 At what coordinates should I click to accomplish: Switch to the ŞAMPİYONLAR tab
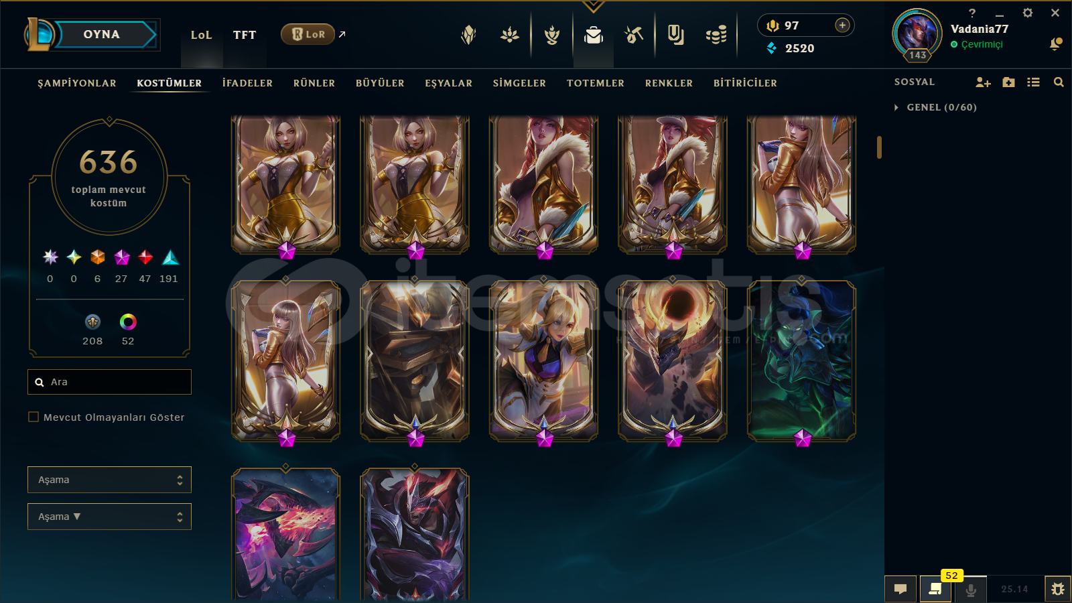click(x=77, y=83)
